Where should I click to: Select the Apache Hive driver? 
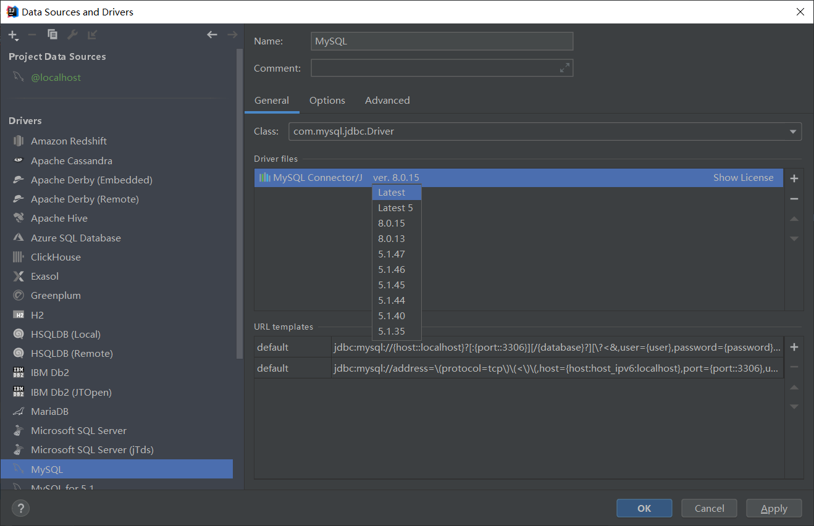pyautogui.click(x=117, y=219)
